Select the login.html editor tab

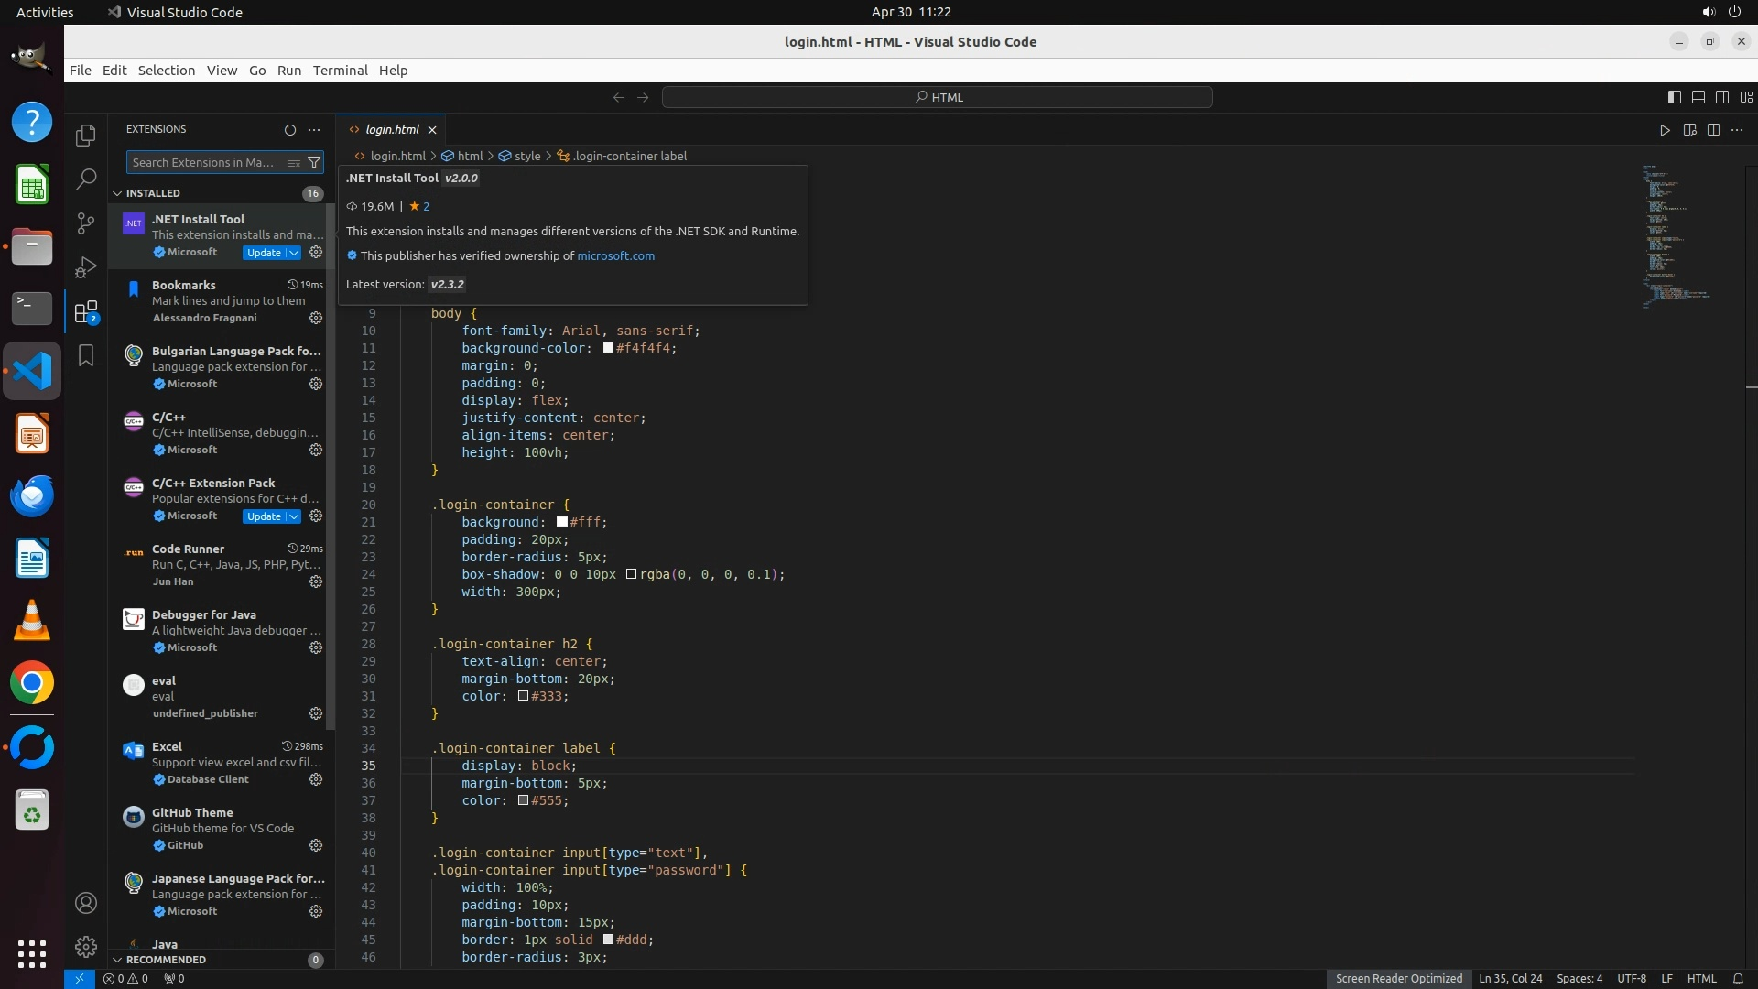pyautogui.click(x=392, y=130)
